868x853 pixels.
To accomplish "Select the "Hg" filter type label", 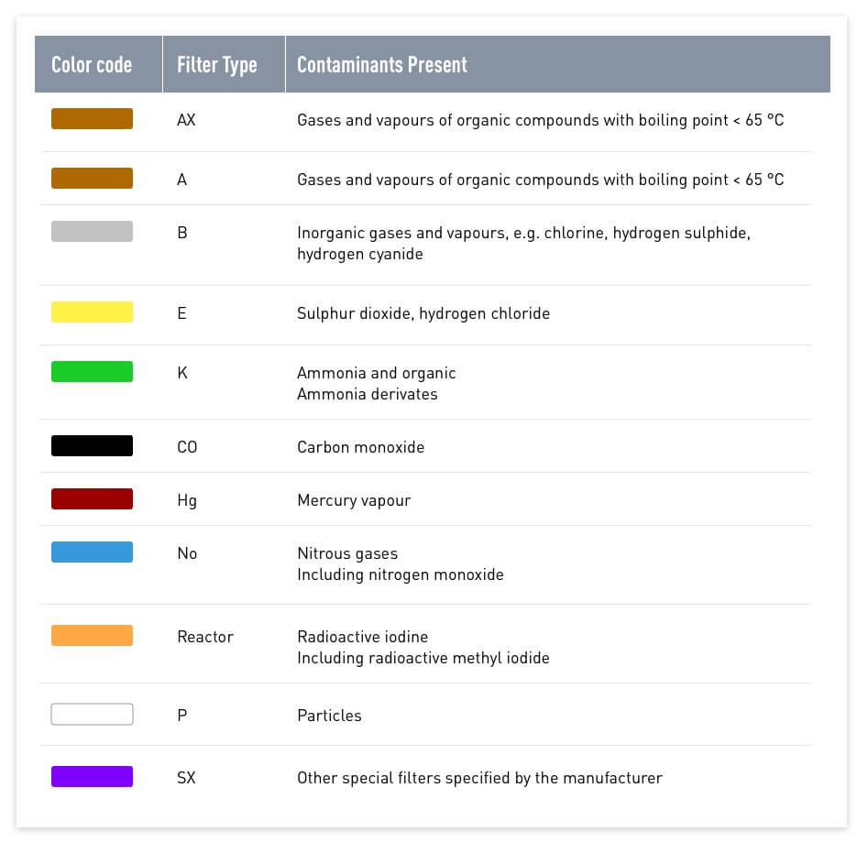I will click(187, 500).
